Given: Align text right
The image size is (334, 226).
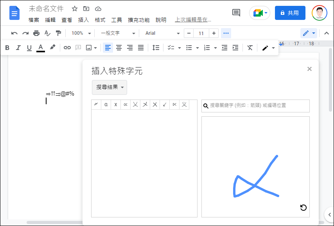Looking at the screenshot, I should [x=130, y=48].
